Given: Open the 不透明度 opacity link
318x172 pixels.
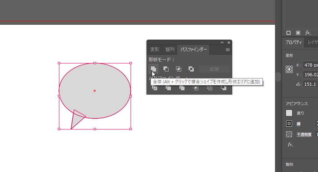Looking at the screenshot, I should [x=304, y=134].
